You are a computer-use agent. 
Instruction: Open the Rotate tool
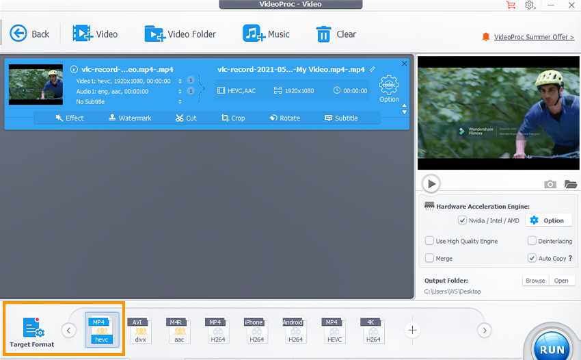click(x=284, y=118)
